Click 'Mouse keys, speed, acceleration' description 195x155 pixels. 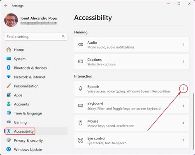click(111, 126)
